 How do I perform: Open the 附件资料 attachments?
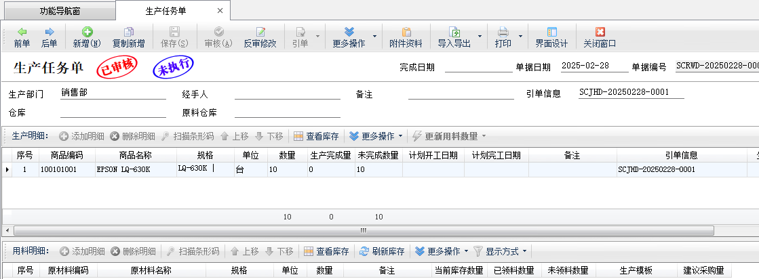(x=406, y=37)
